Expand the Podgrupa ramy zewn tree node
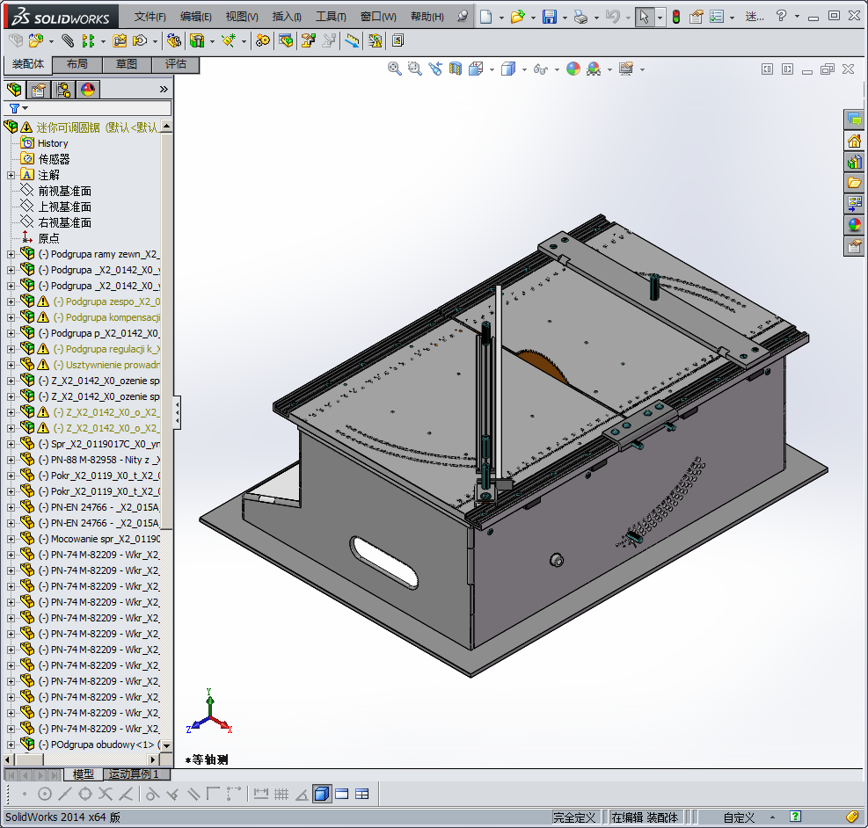Screen dimensions: 868x828 [11, 254]
